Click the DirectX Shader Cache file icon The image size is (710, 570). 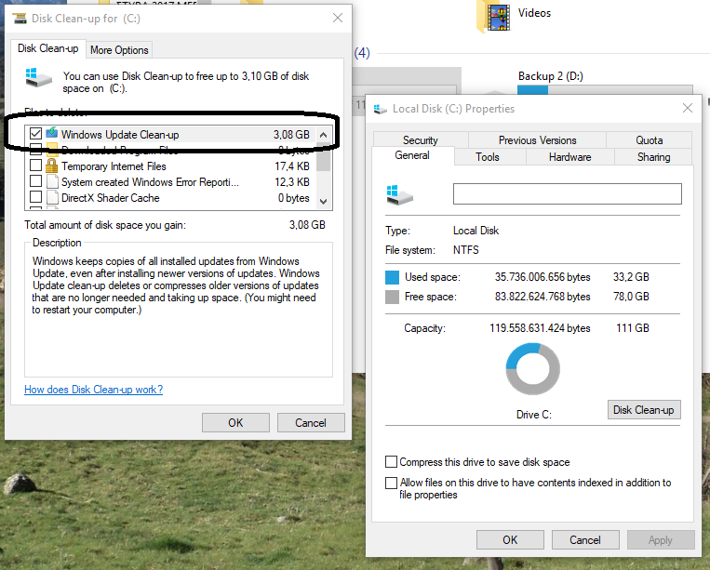[52, 198]
